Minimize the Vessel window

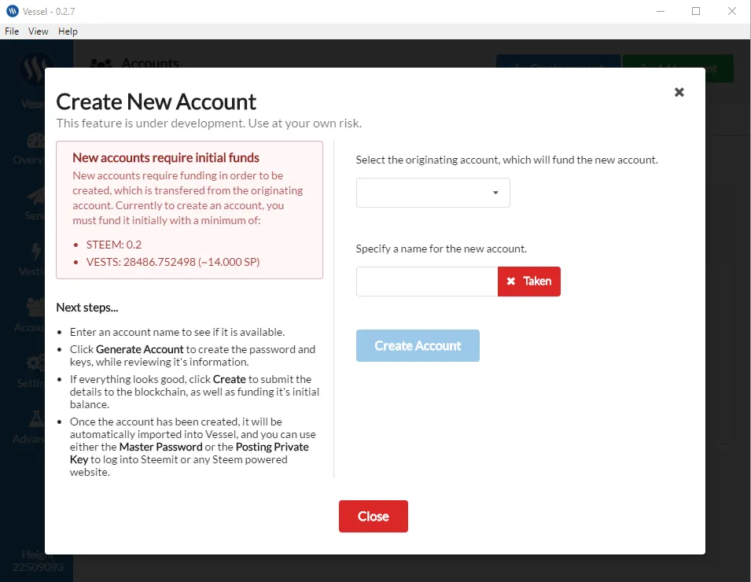click(661, 11)
